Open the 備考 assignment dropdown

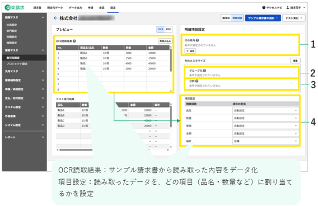point(265,141)
